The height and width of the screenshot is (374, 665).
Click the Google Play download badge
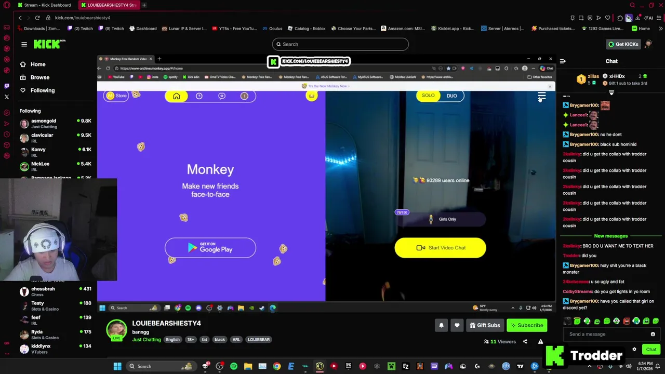click(210, 248)
